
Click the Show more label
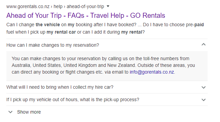pos(29,112)
